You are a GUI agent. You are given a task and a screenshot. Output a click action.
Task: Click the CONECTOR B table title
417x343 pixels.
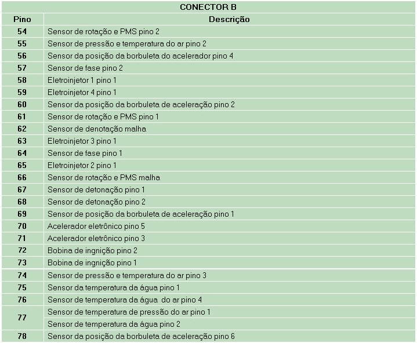click(208, 7)
